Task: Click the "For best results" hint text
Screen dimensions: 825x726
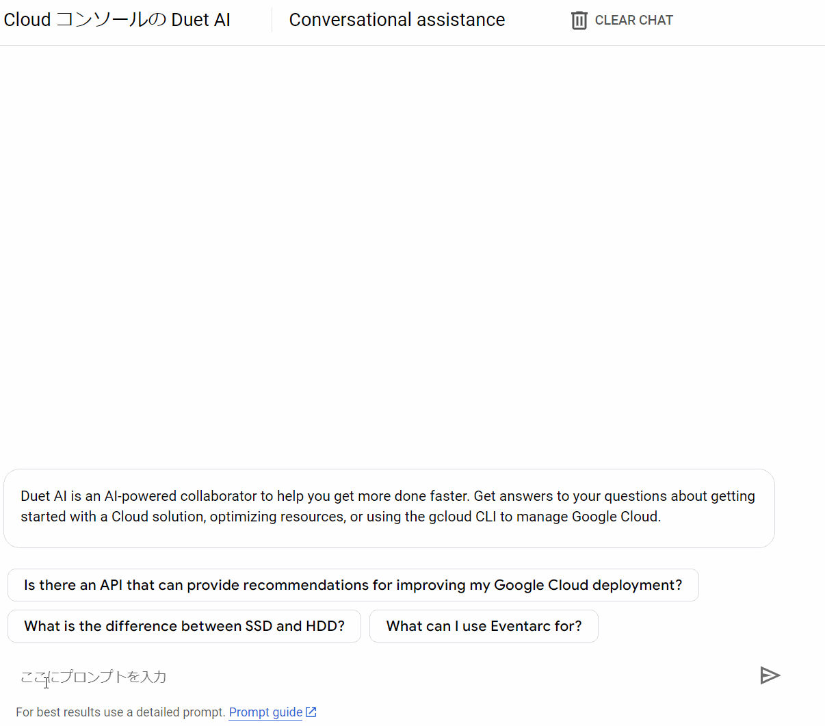Action: pos(120,712)
